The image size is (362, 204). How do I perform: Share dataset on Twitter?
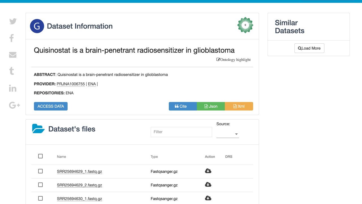[x=13, y=21]
